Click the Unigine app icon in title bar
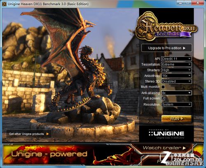 click(4, 4)
